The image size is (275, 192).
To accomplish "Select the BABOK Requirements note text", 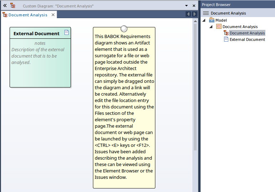I will 124,107.
